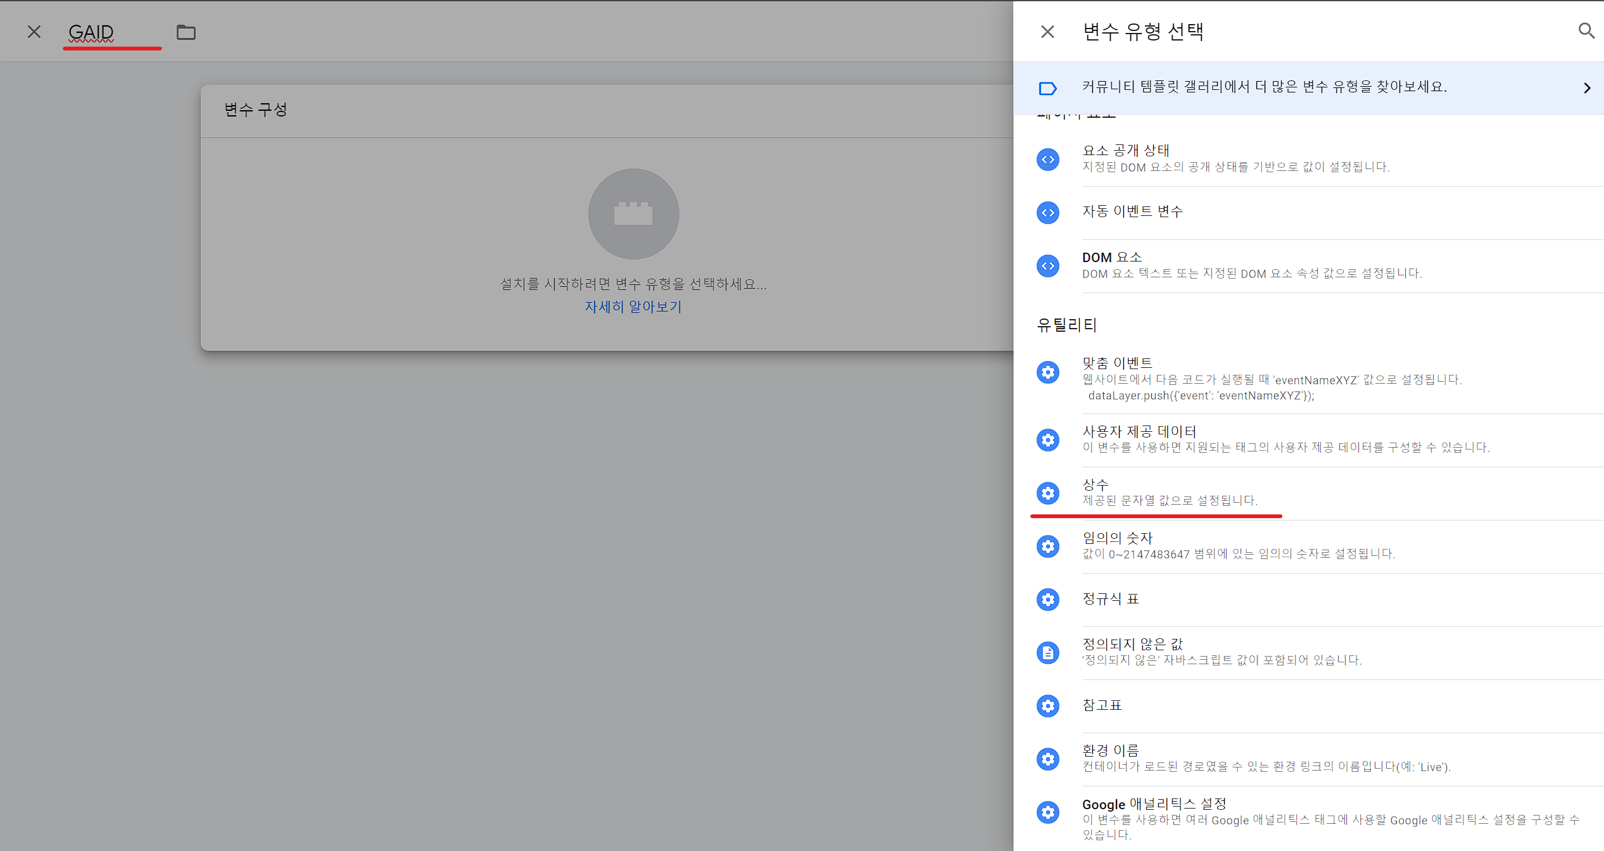Viewport: 1604px width, 851px height.
Task: Click the 맞춤 이벤트 gear icon
Action: point(1048,372)
